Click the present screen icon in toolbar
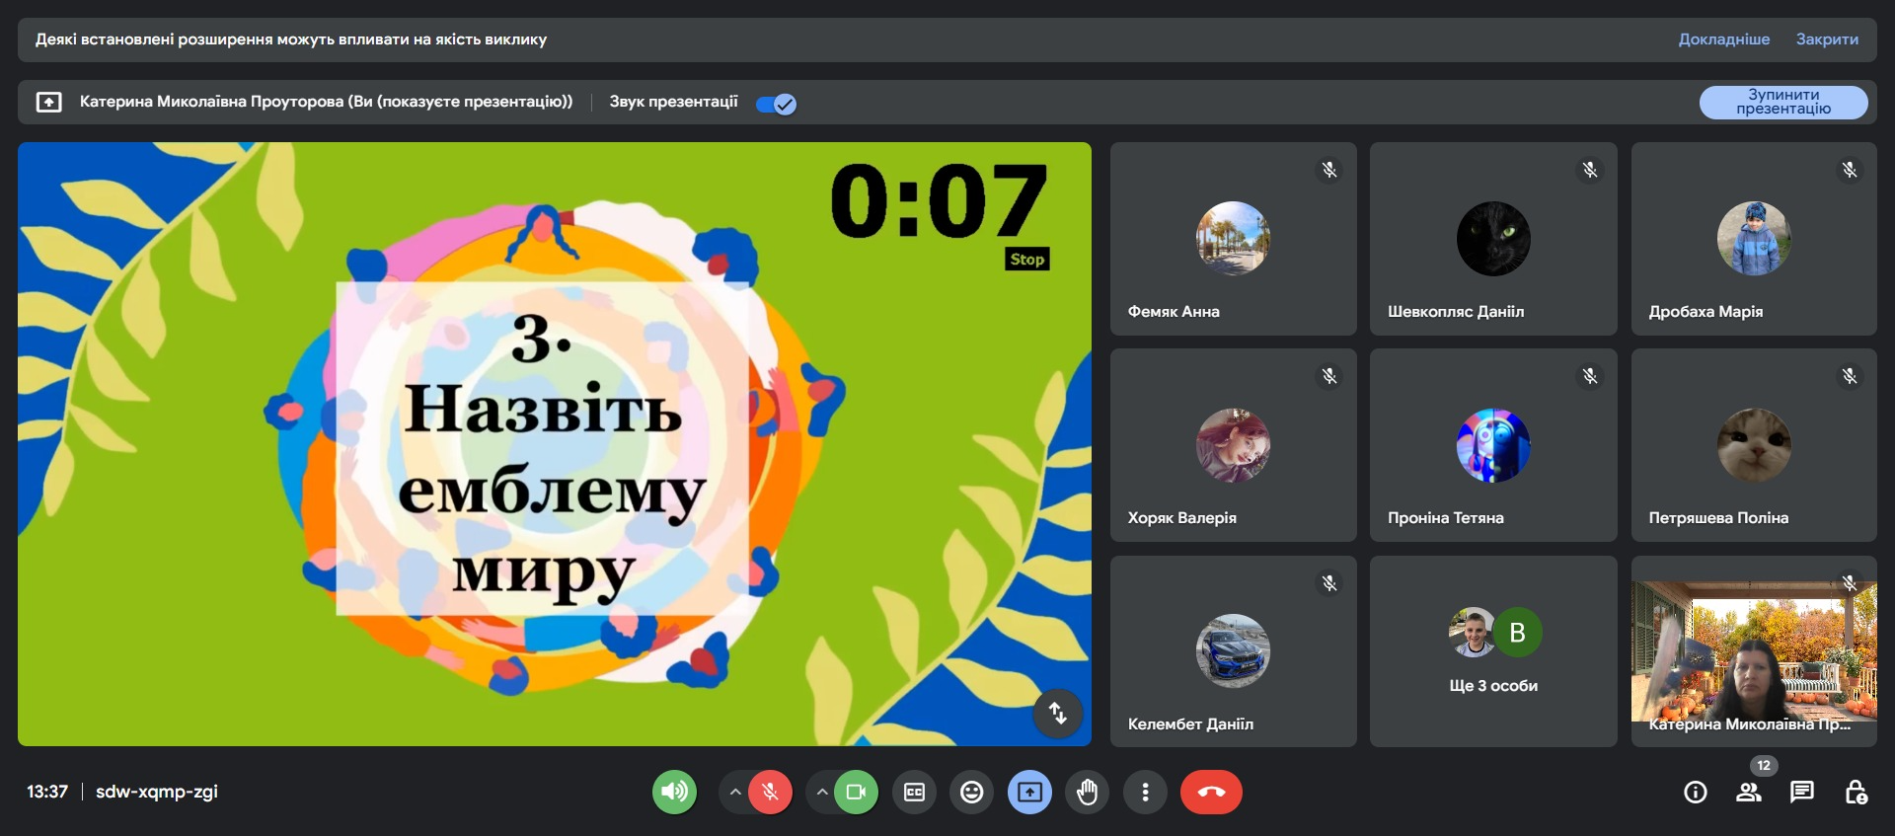 [1029, 792]
